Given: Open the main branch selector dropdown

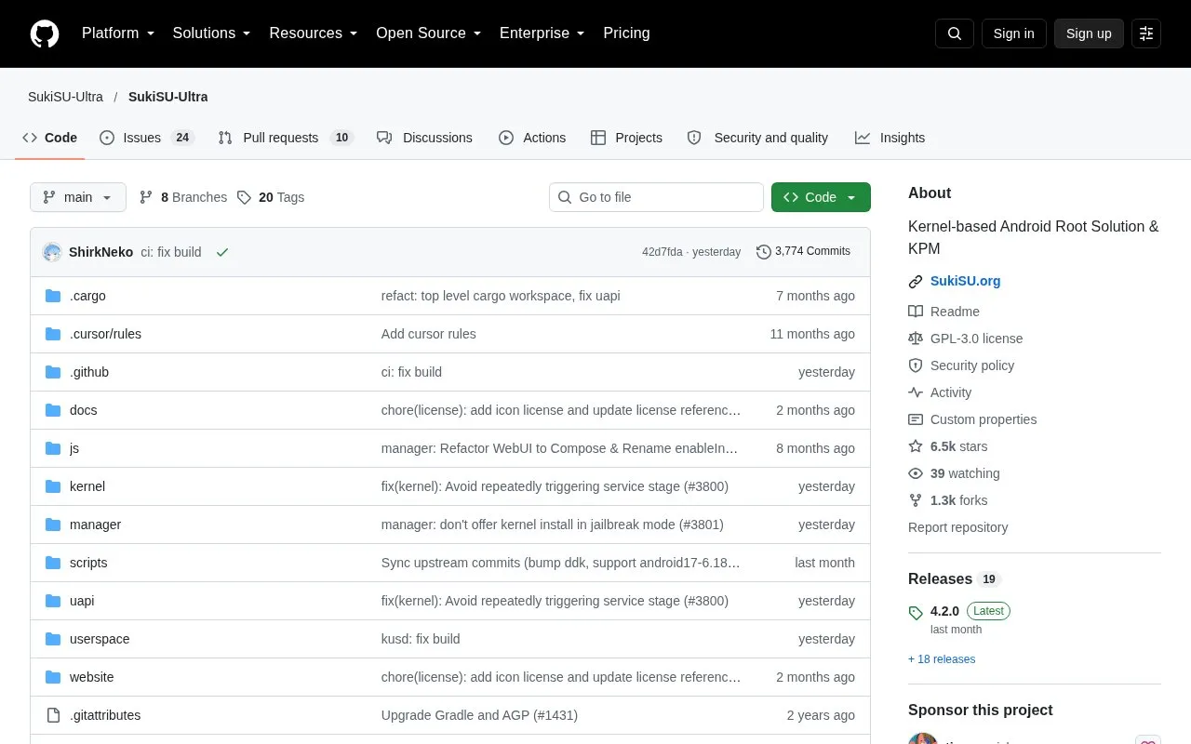Looking at the screenshot, I should click(x=78, y=197).
